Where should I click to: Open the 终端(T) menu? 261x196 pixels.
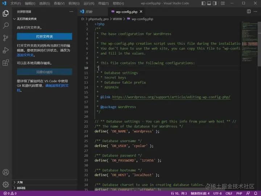click(103, 3)
